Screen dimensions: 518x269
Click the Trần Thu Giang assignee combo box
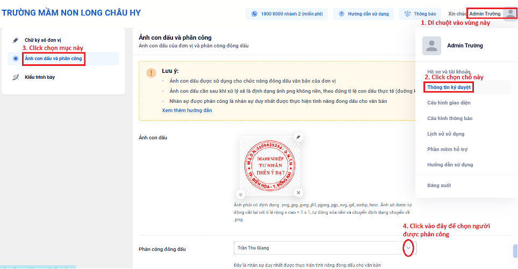(317, 248)
